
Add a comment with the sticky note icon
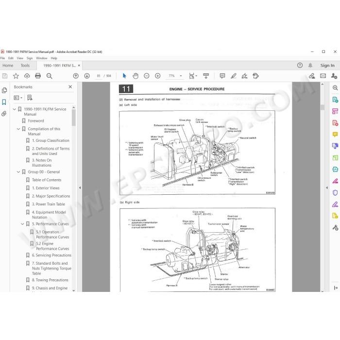(x=222, y=76)
